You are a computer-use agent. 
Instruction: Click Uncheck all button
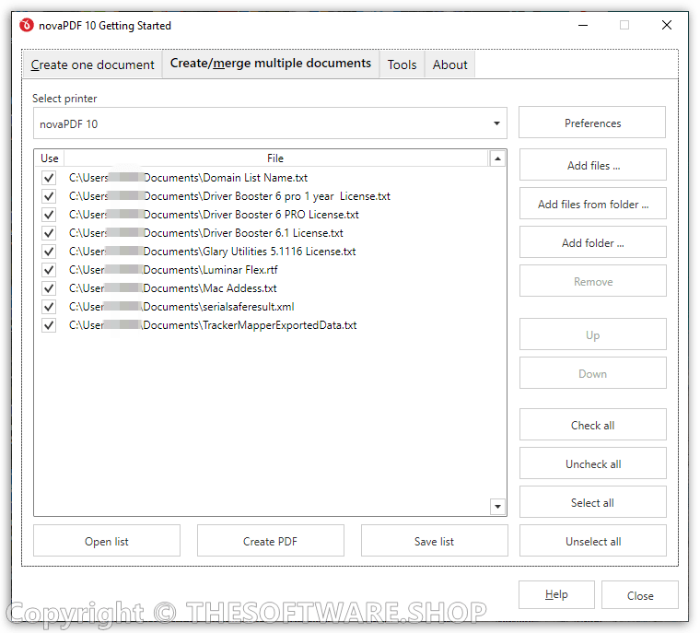click(x=593, y=463)
